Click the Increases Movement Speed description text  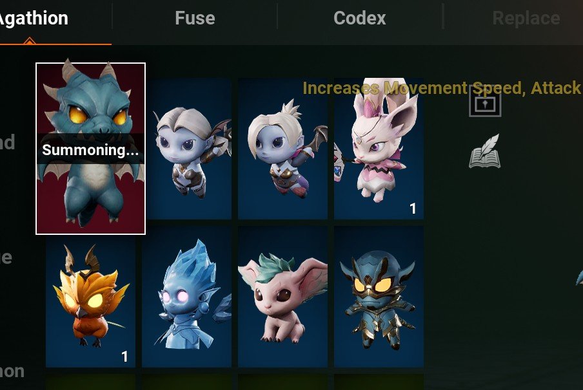442,88
